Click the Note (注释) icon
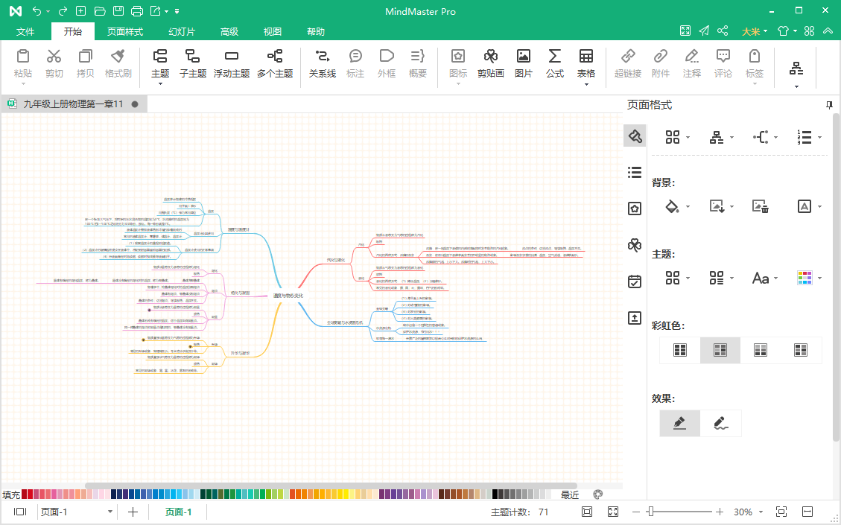The image size is (841, 525). (692, 57)
